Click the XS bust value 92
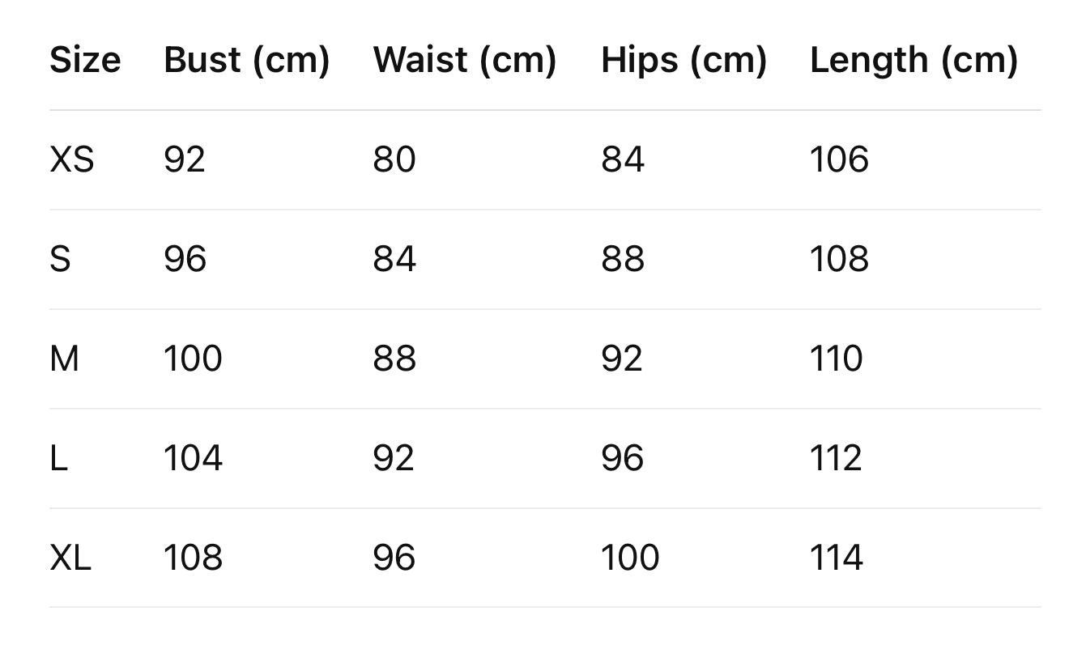1069x658 pixels. [x=185, y=159]
